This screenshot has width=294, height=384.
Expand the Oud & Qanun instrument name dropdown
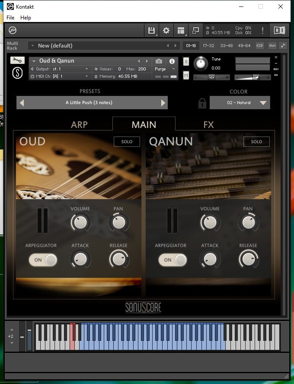coord(34,61)
